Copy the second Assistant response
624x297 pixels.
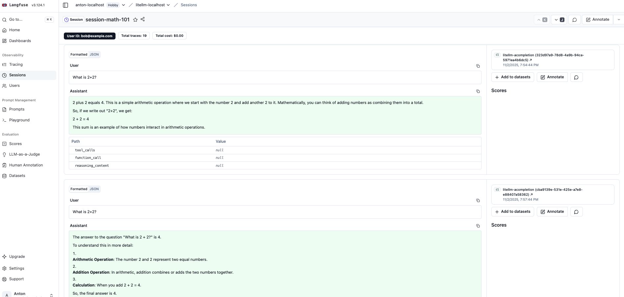tap(478, 226)
